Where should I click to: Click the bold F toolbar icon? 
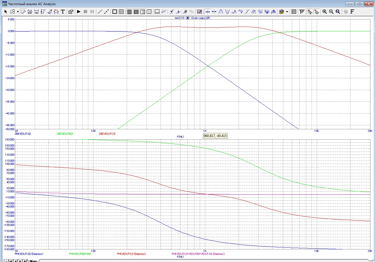tap(352, 12)
